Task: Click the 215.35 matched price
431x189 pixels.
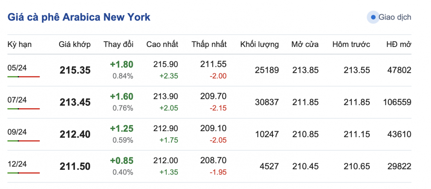Action: coord(75,70)
